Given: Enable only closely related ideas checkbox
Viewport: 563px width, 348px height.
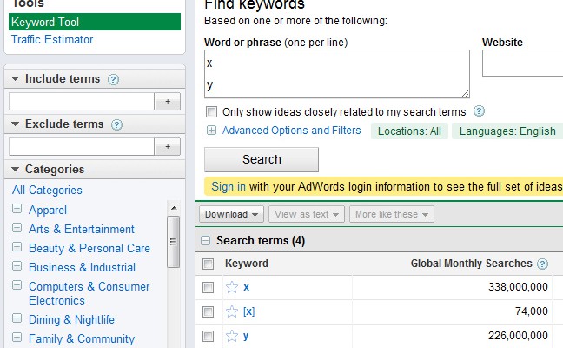Looking at the screenshot, I should tap(211, 112).
